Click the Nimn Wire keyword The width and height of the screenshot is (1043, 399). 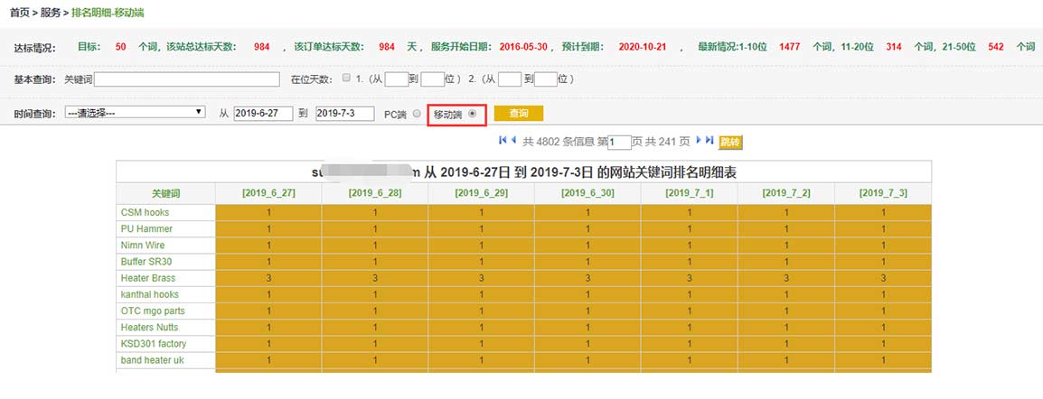[x=142, y=245]
